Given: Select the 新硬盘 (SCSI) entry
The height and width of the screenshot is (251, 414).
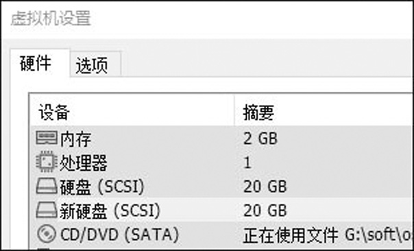Looking at the screenshot, I should [110, 211].
